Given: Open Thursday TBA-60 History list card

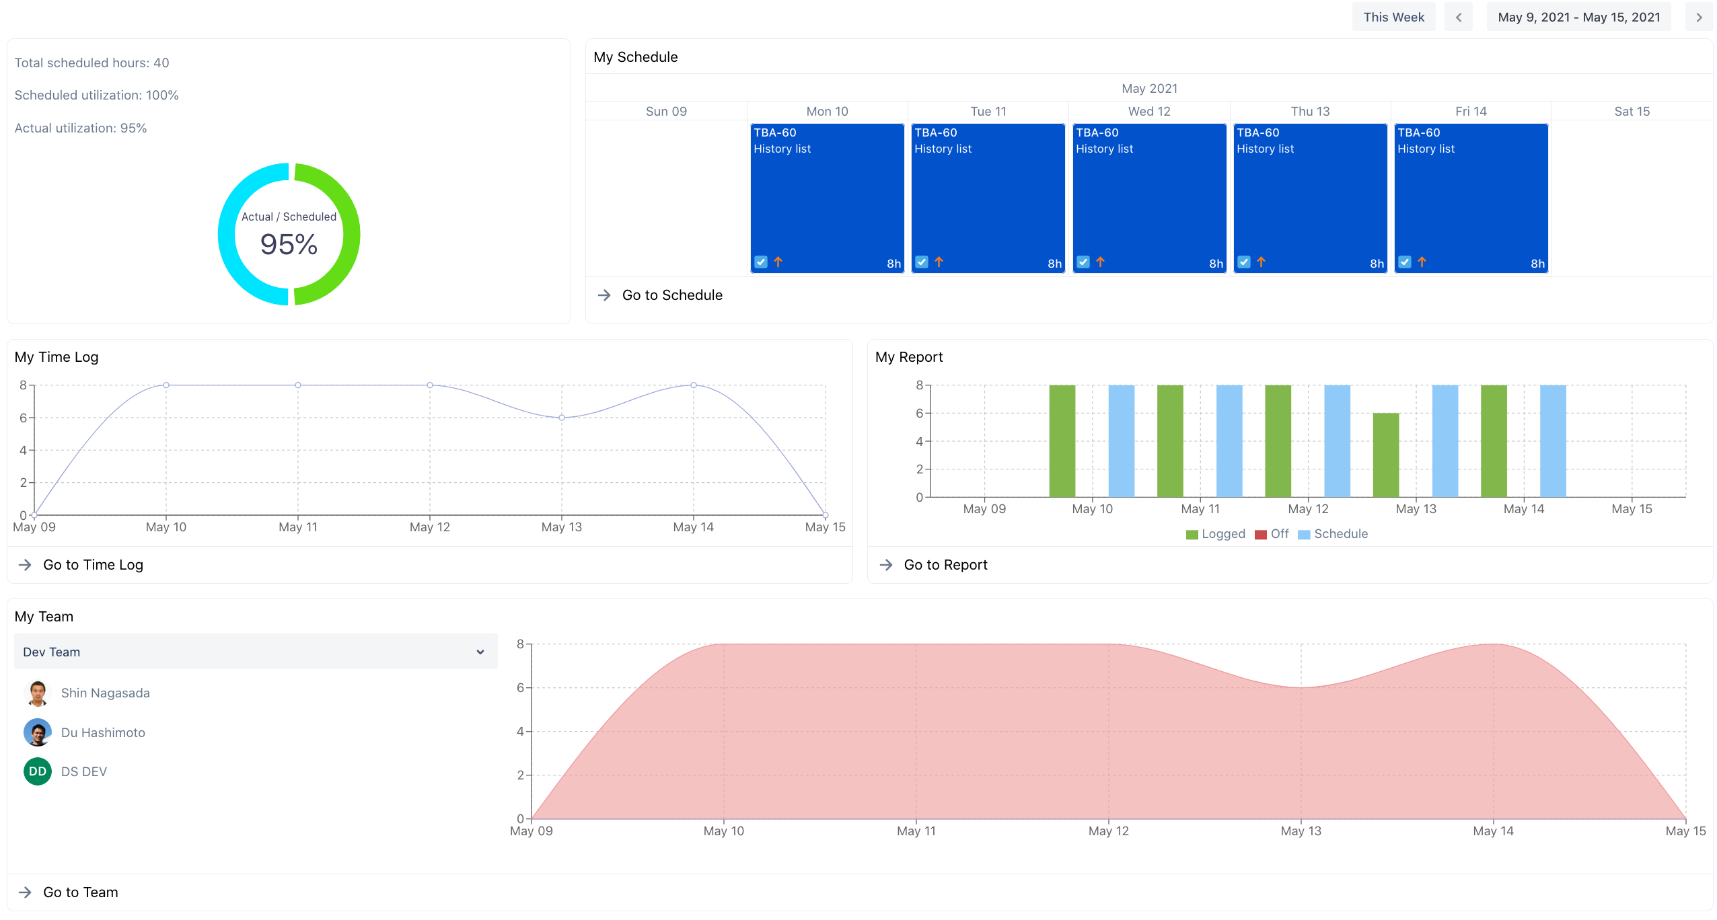Looking at the screenshot, I should click(x=1310, y=195).
